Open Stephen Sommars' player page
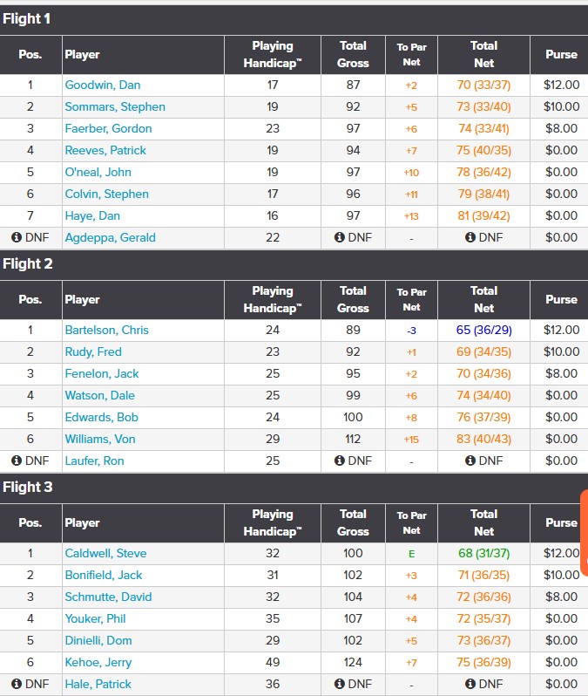Screen dimensions: 588x696 point(115,106)
